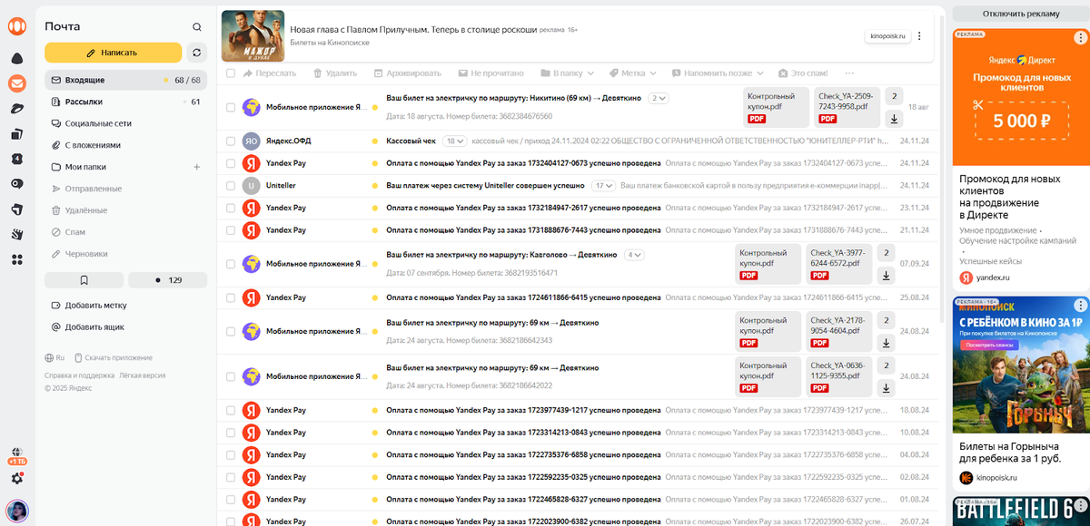
Task: Open the Documents icon in the left rail
Action: [16, 134]
